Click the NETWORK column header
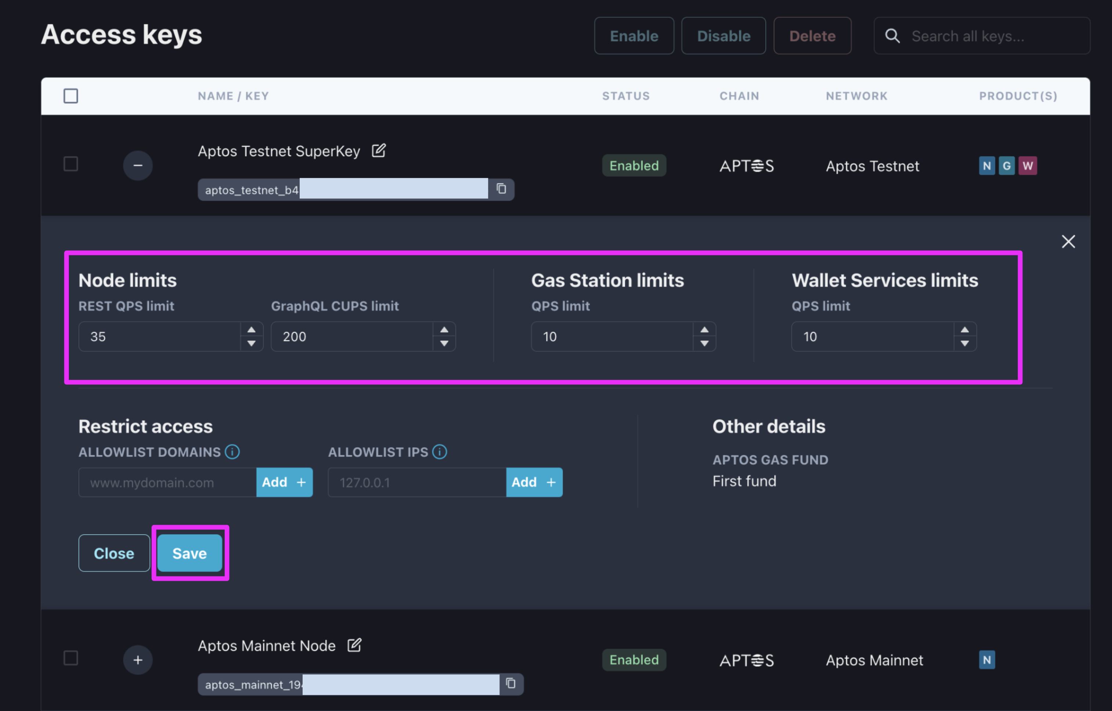 856,96
